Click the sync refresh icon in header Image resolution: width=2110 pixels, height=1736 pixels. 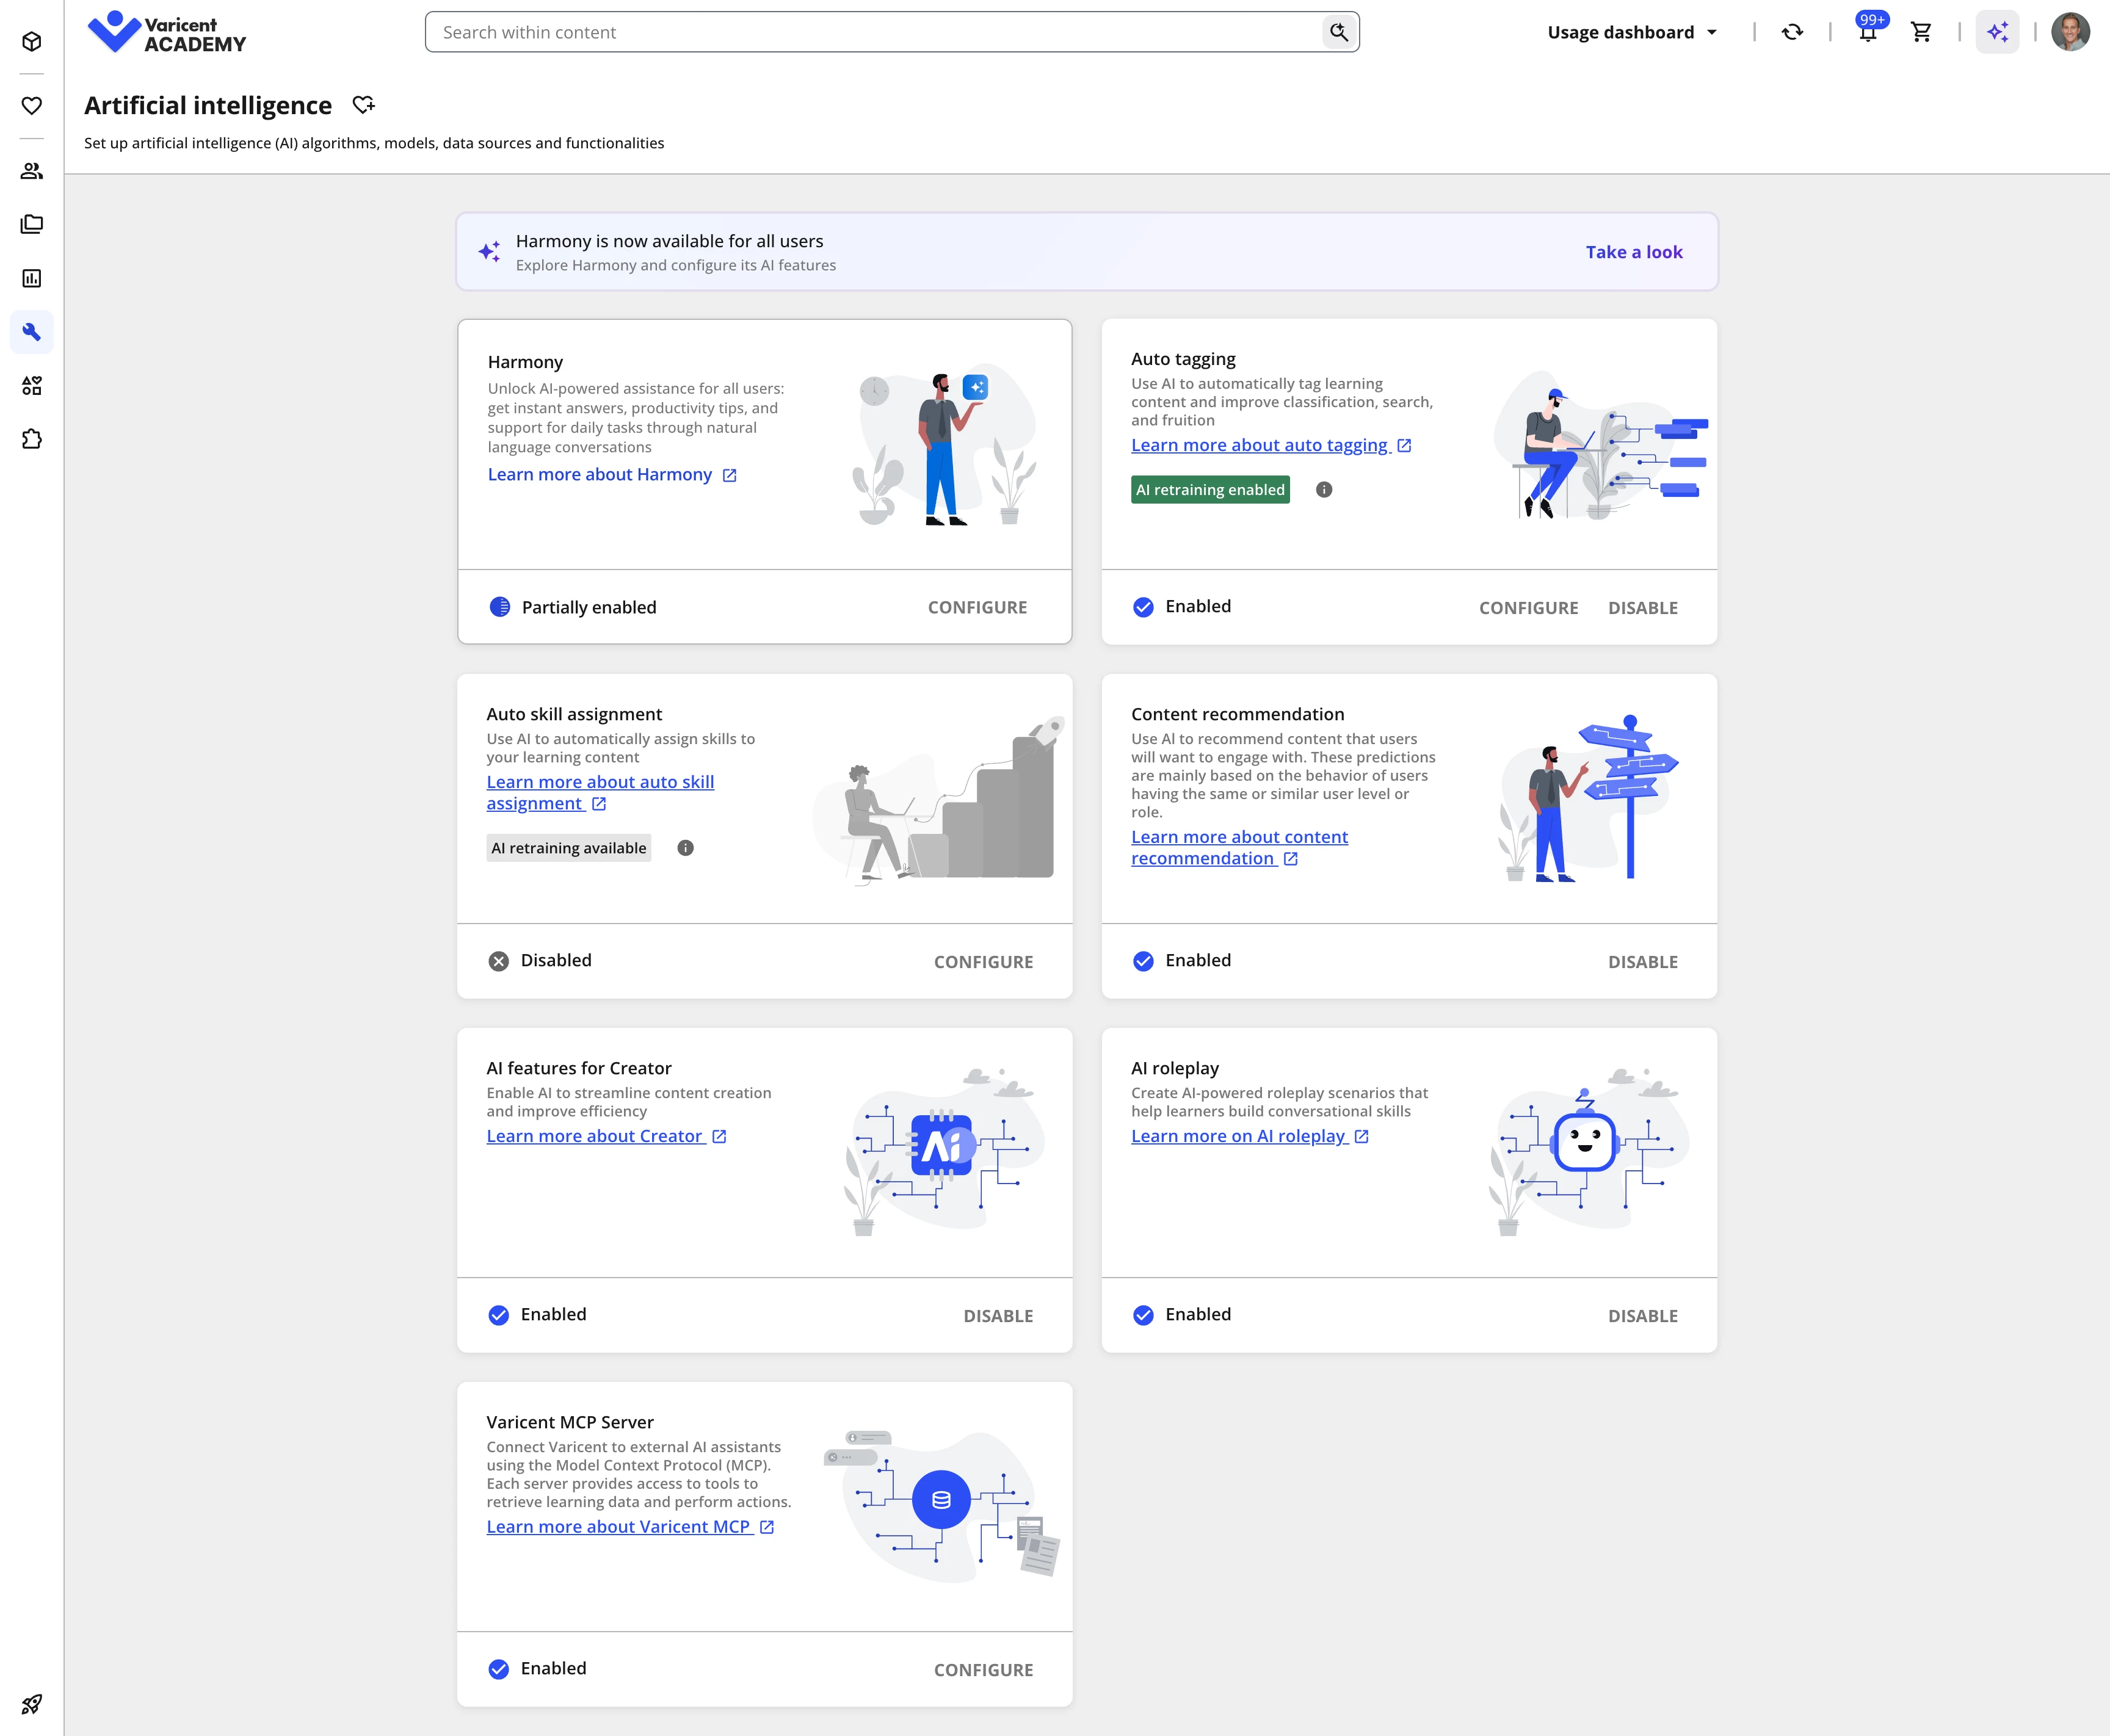tap(1792, 32)
